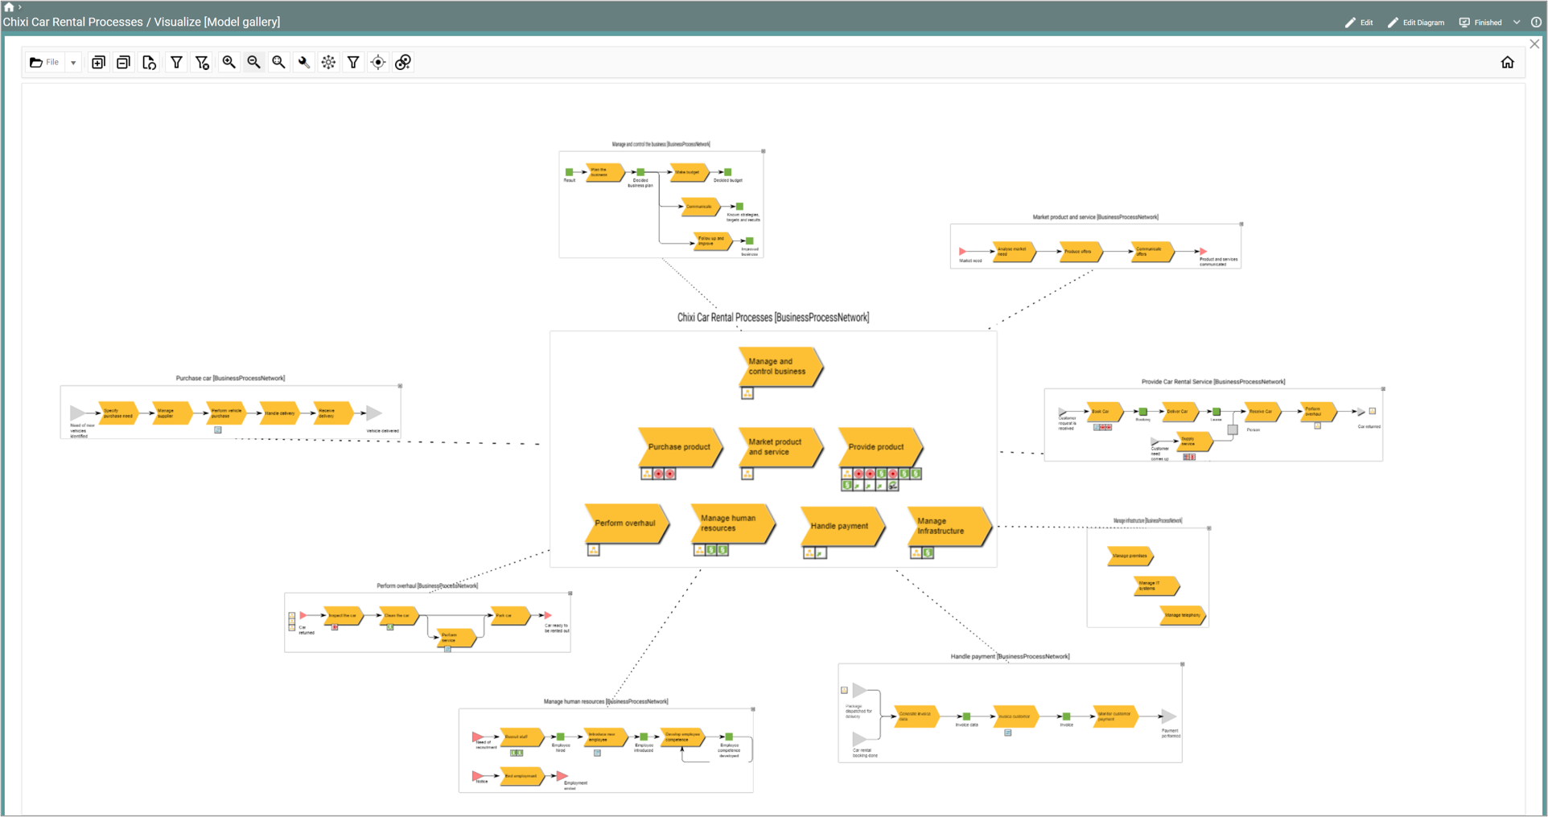Viewport: 1548px width, 817px height.
Task: Open the Manage infrastructure model thumbnail
Action: click(1147, 577)
